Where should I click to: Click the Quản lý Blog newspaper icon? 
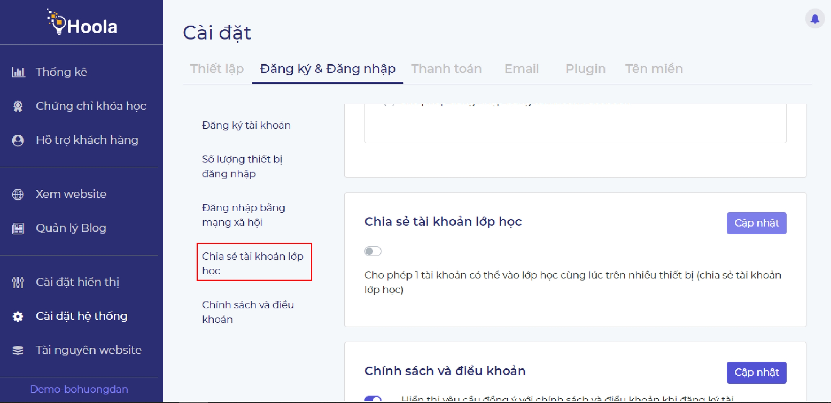point(18,228)
